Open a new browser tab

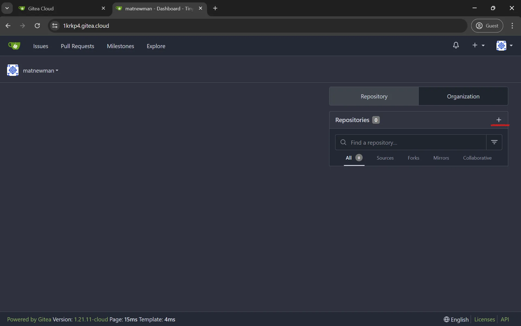(x=215, y=8)
